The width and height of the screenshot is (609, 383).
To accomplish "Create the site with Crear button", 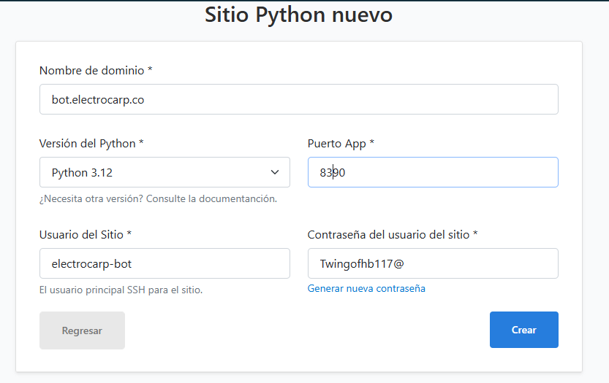I will 524,330.
